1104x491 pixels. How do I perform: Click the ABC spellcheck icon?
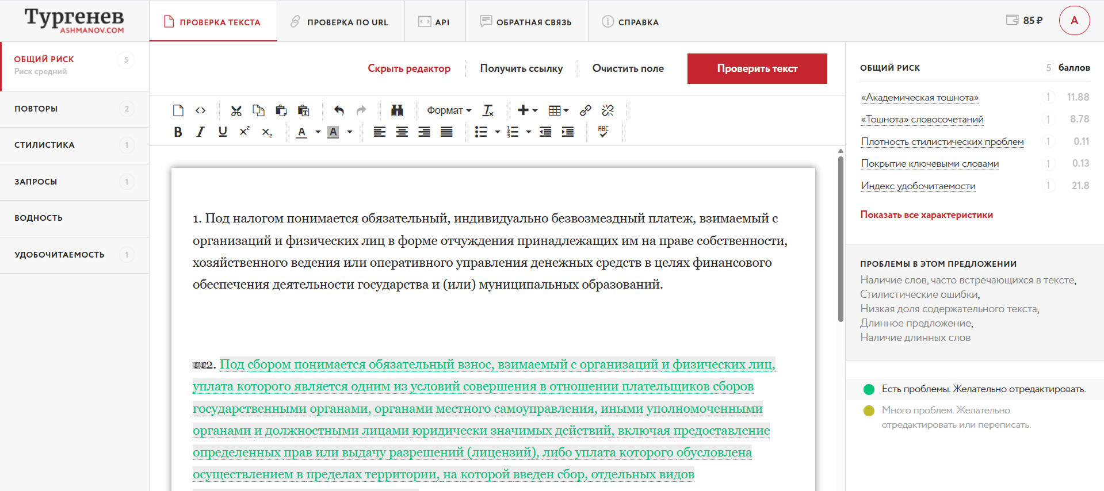point(603,132)
